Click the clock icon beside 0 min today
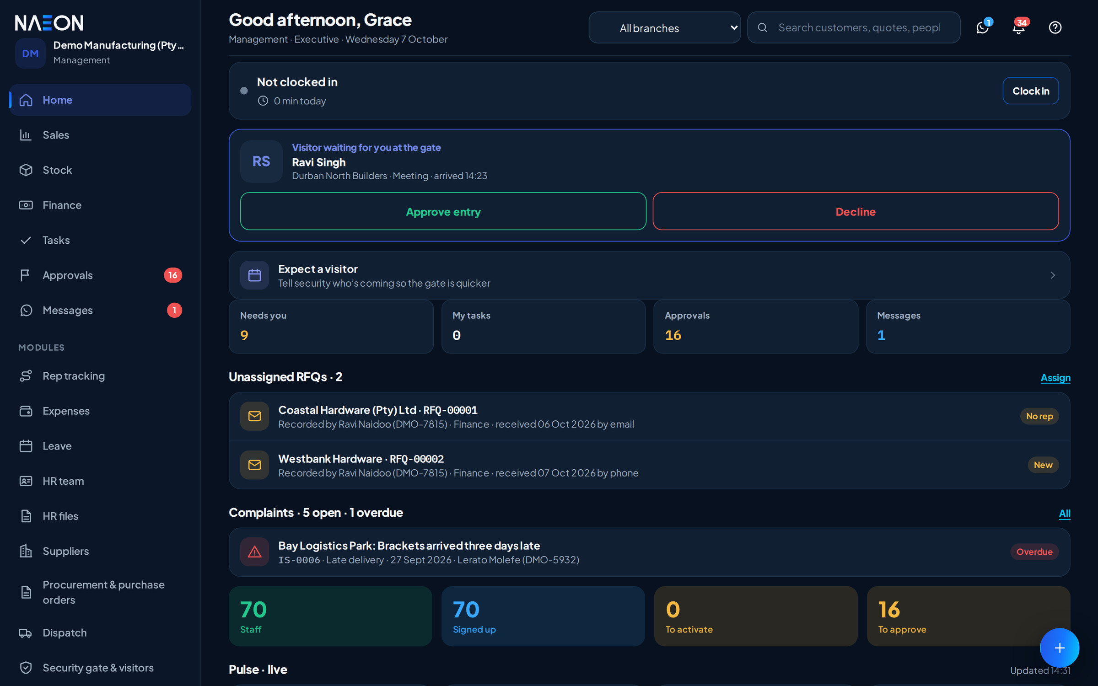Viewport: 1098px width, 686px height. pyautogui.click(x=263, y=101)
